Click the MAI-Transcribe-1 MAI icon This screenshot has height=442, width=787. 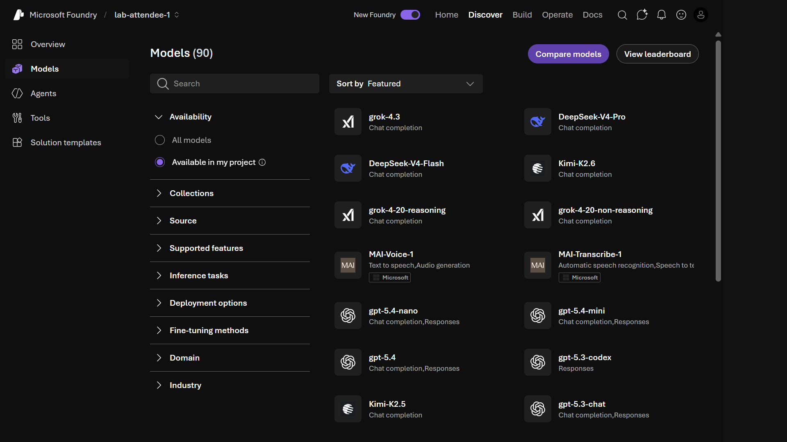point(538,265)
